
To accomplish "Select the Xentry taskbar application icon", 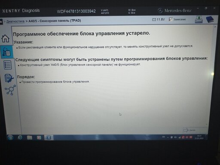I will (49, 137).
